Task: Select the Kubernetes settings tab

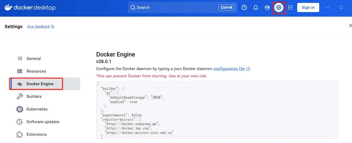Action: point(45,109)
